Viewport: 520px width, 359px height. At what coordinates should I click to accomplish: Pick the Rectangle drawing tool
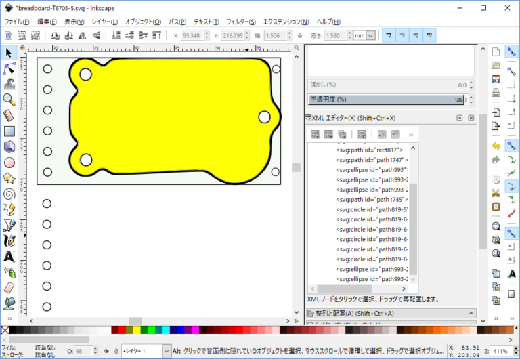pos(9,131)
